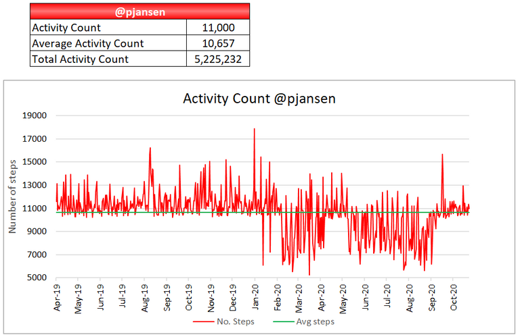The image size is (520, 335).
Task: Click the Jun-19 x-axis label
Action: [x=100, y=297]
